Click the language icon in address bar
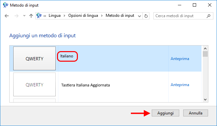Image resolution: width=217 pixels, height=126 pixels. (39, 16)
